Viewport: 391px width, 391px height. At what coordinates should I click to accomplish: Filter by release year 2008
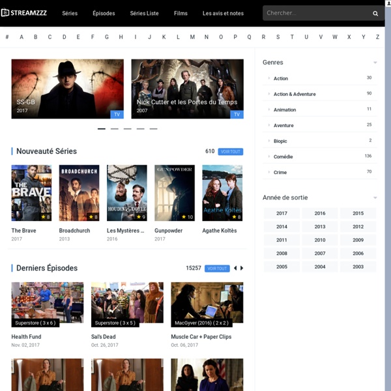282,253
